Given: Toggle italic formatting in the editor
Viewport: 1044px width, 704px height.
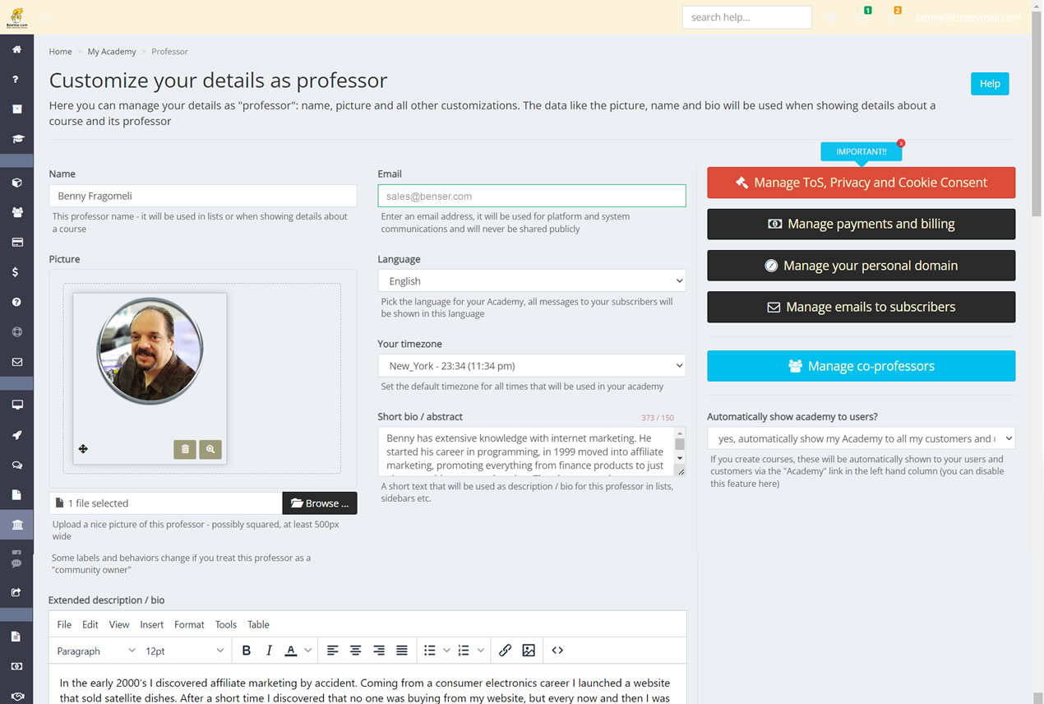Looking at the screenshot, I should point(269,651).
